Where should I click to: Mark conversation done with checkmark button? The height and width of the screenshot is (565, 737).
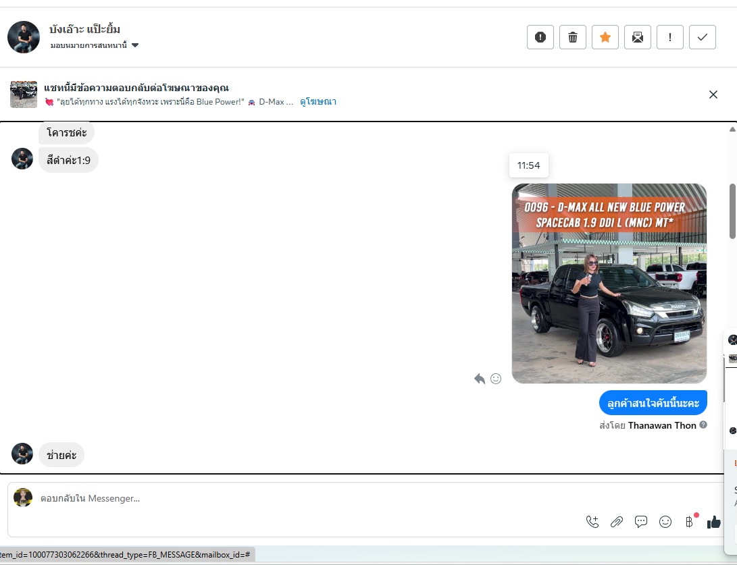(703, 37)
